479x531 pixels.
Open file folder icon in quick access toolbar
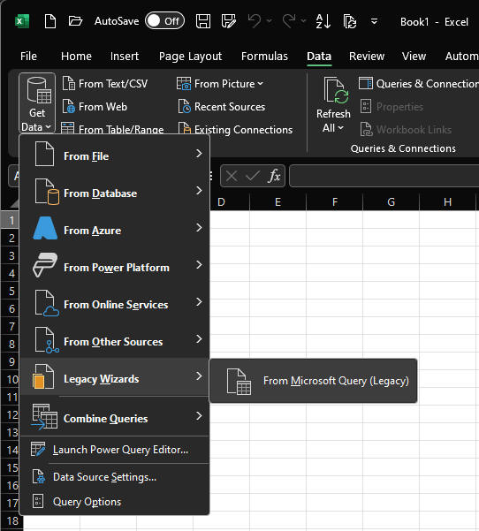pos(75,21)
